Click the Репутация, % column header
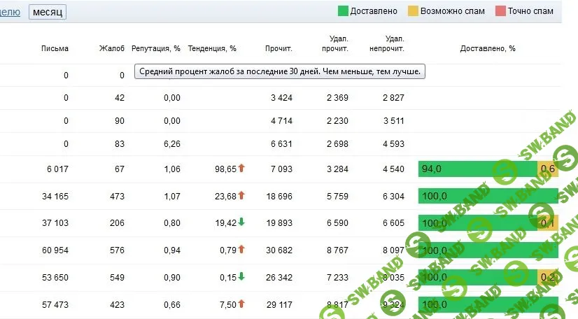 click(x=156, y=48)
